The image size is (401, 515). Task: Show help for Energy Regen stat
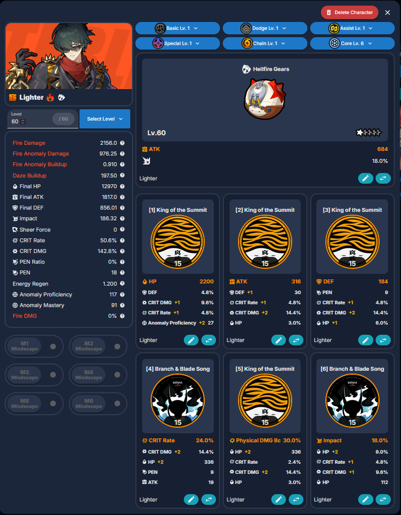click(x=122, y=283)
